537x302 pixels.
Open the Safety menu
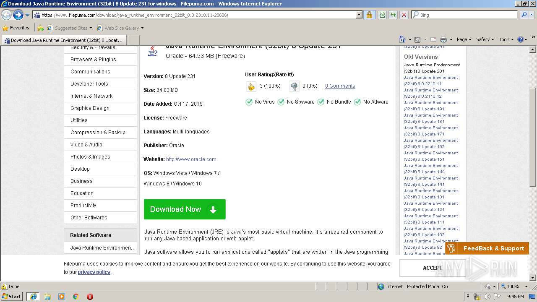point(485,39)
